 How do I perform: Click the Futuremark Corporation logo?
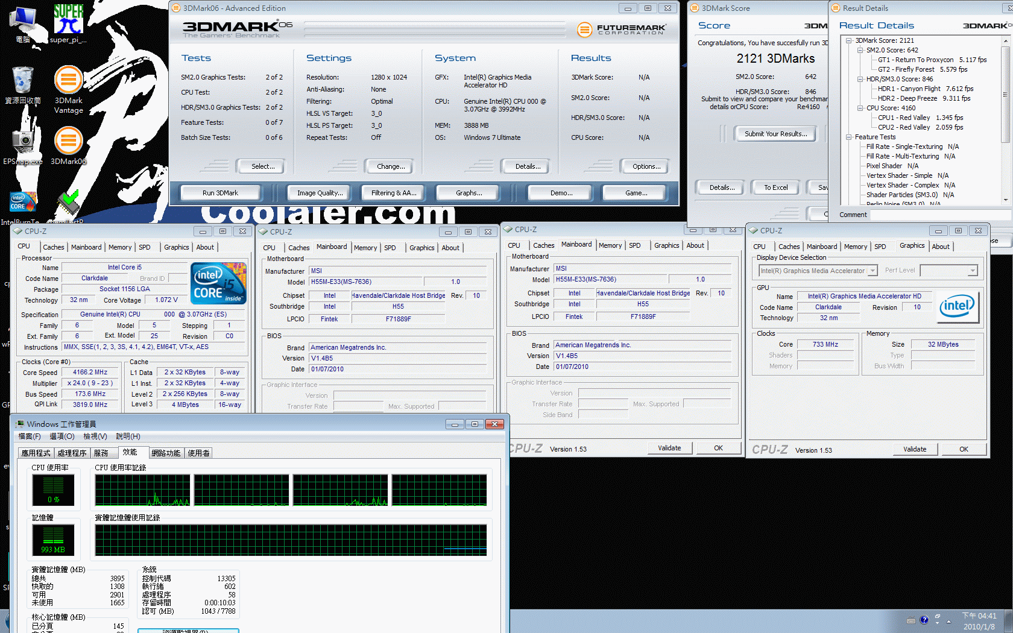(621, 29)
